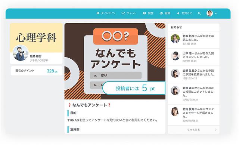Screen dimensions: 239x145
Task: Click the 5月9日 17:43 timestamp
Action: (x=189, y=61)
